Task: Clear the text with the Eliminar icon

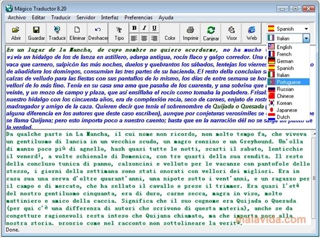Action: pyautogui.click(x=77, y=33)
